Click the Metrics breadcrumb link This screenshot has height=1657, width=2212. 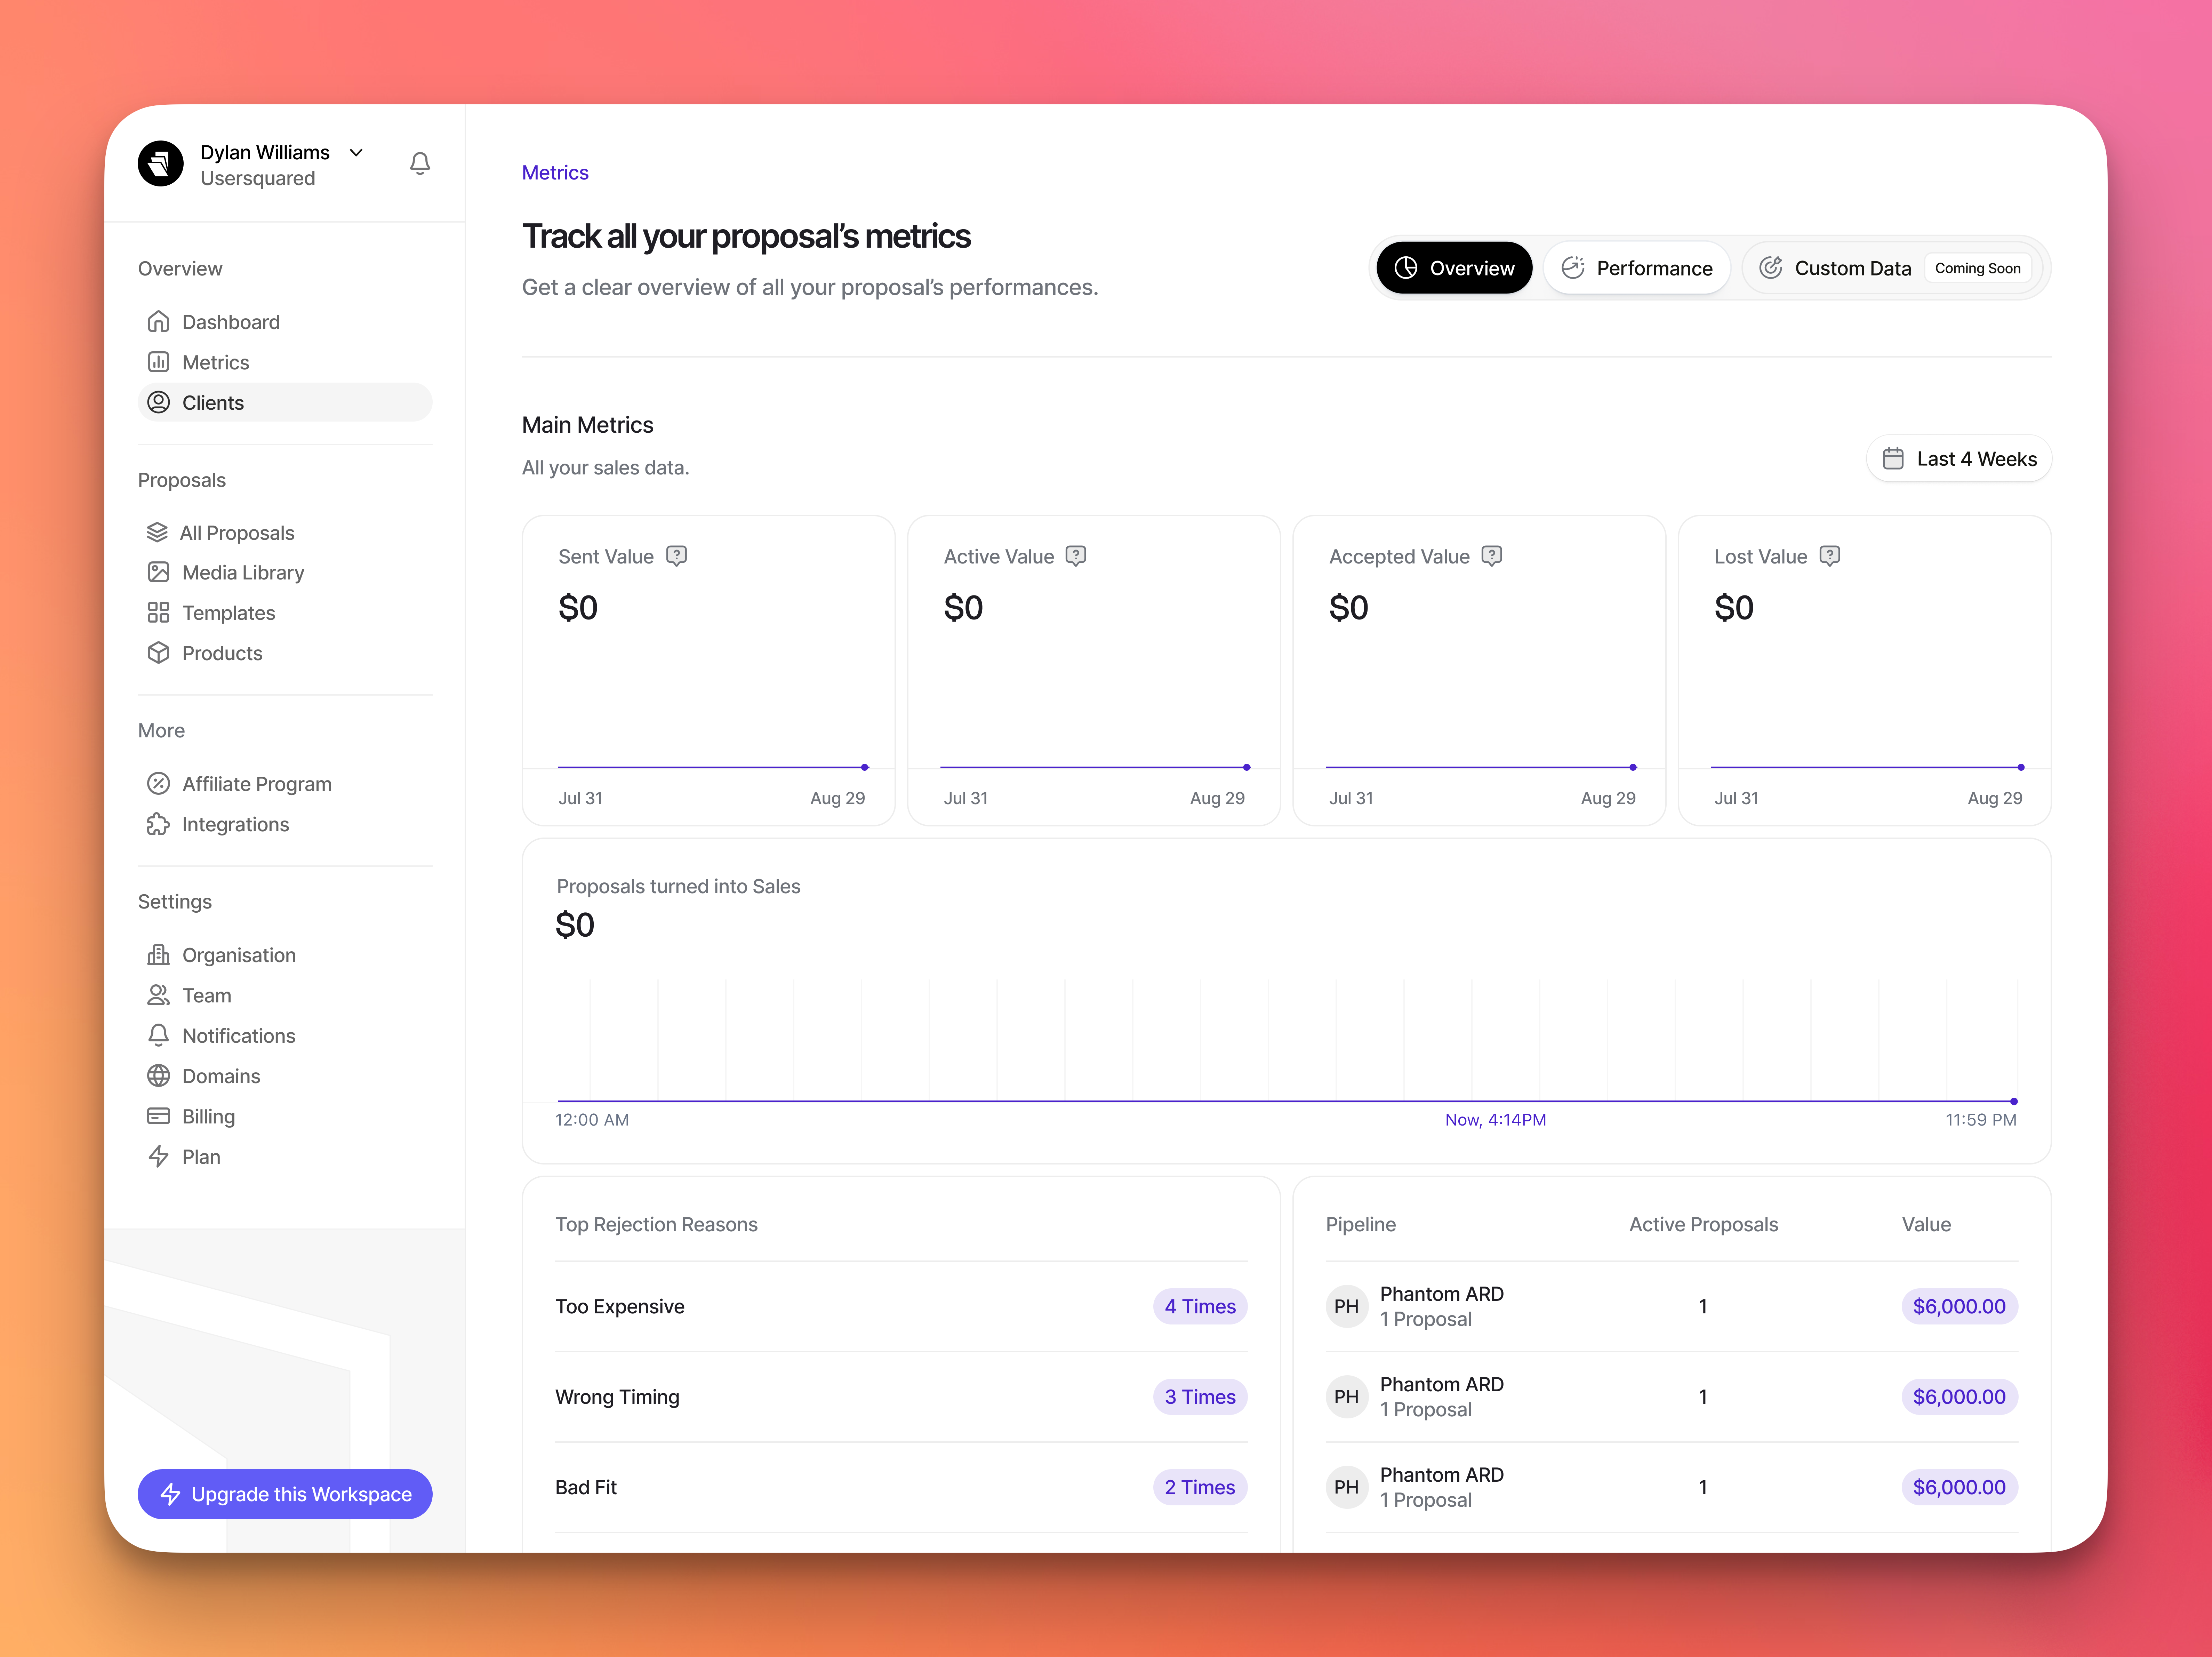(x=555, y=173)
